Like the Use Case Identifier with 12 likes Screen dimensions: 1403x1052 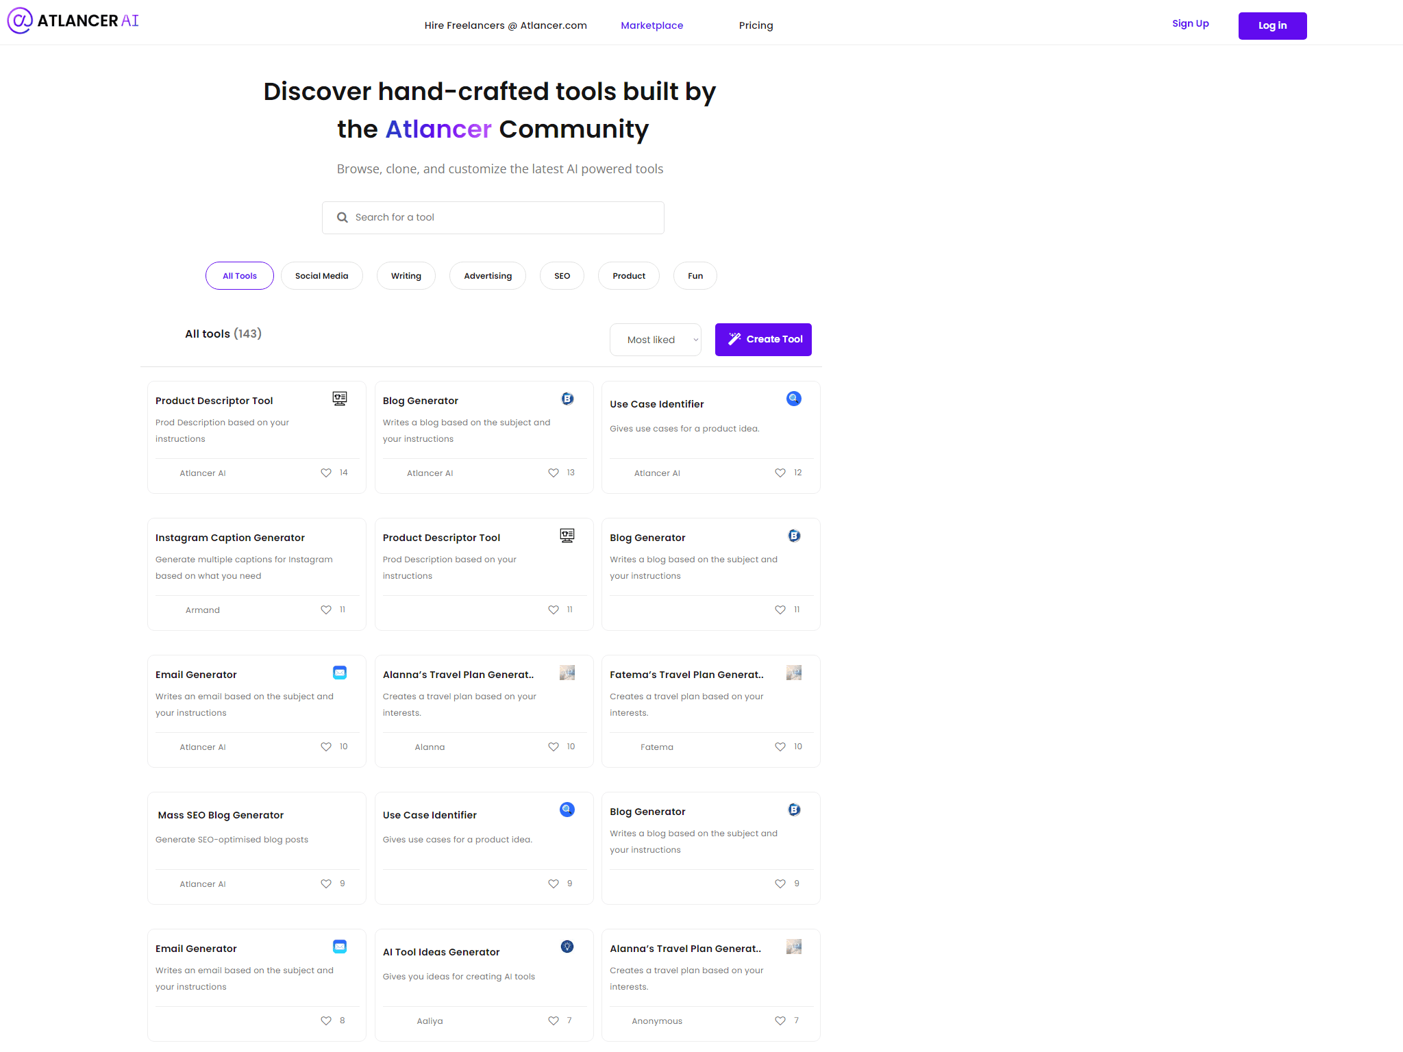[x=780, y=473]
